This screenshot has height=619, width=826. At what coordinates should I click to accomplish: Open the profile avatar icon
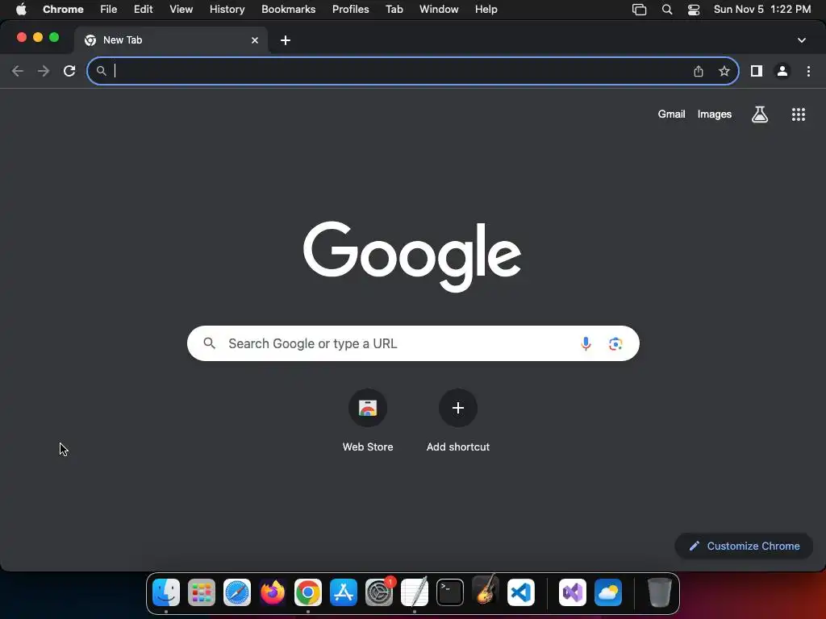click(782, 71)
